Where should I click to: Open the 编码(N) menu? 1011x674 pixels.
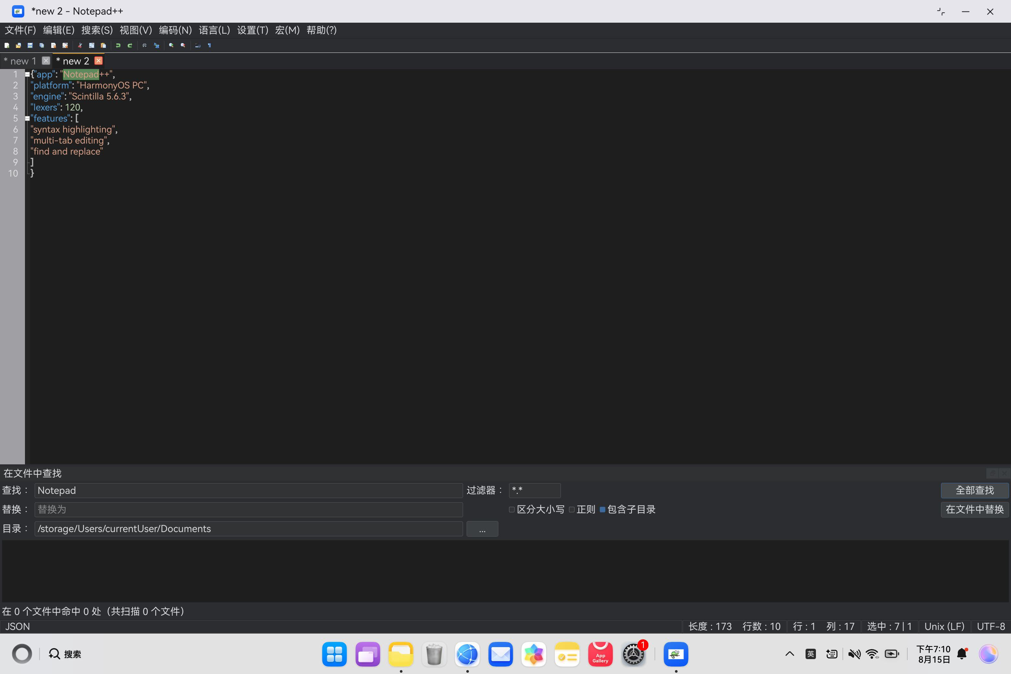[175, 30]
